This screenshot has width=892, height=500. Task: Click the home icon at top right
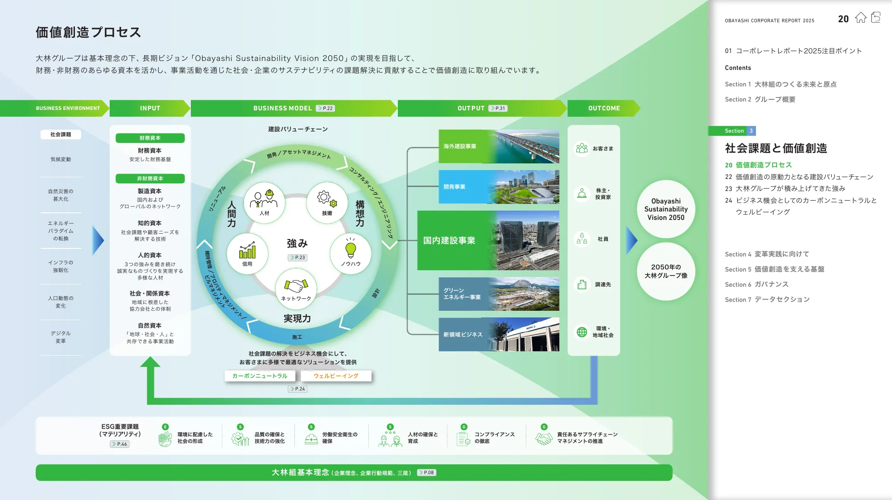click(x=860, y=18)
